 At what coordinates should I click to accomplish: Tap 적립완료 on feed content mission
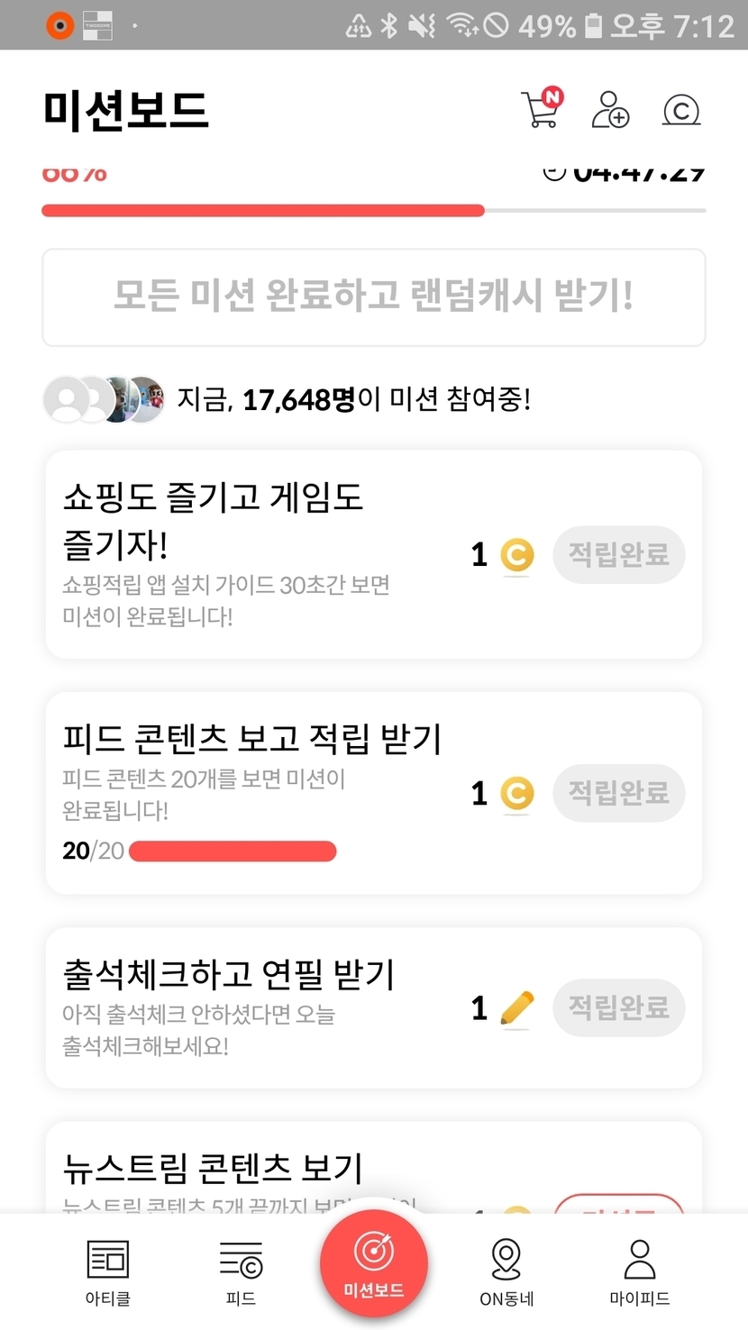point(618,793)
